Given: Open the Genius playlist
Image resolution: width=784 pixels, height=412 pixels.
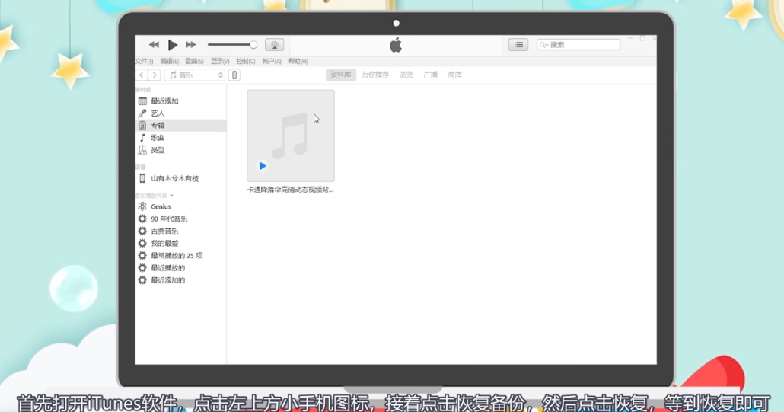Looking at the screenshot, I should tap(181, 206).
